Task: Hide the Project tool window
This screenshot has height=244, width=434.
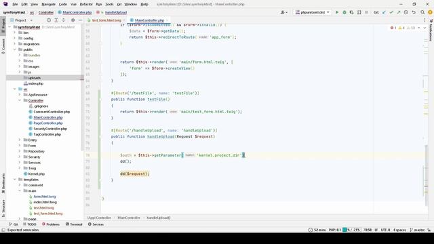Action: pos(80,20)
